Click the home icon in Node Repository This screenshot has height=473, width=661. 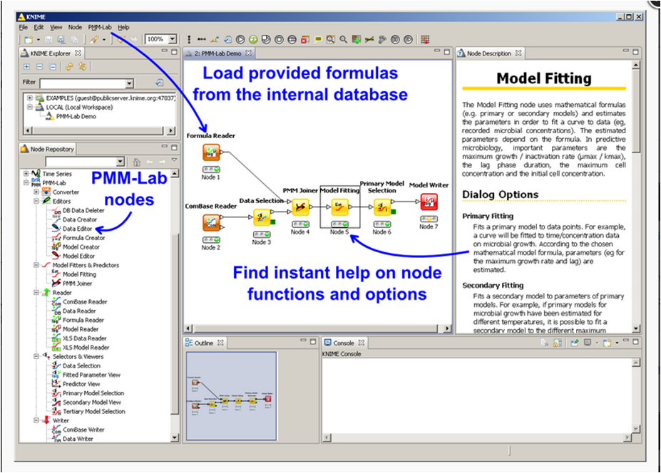(x=136, y=162)
